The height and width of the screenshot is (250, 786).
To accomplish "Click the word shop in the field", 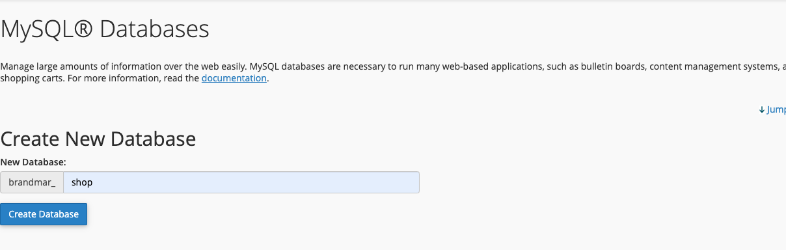I will (x=82, y=182).
